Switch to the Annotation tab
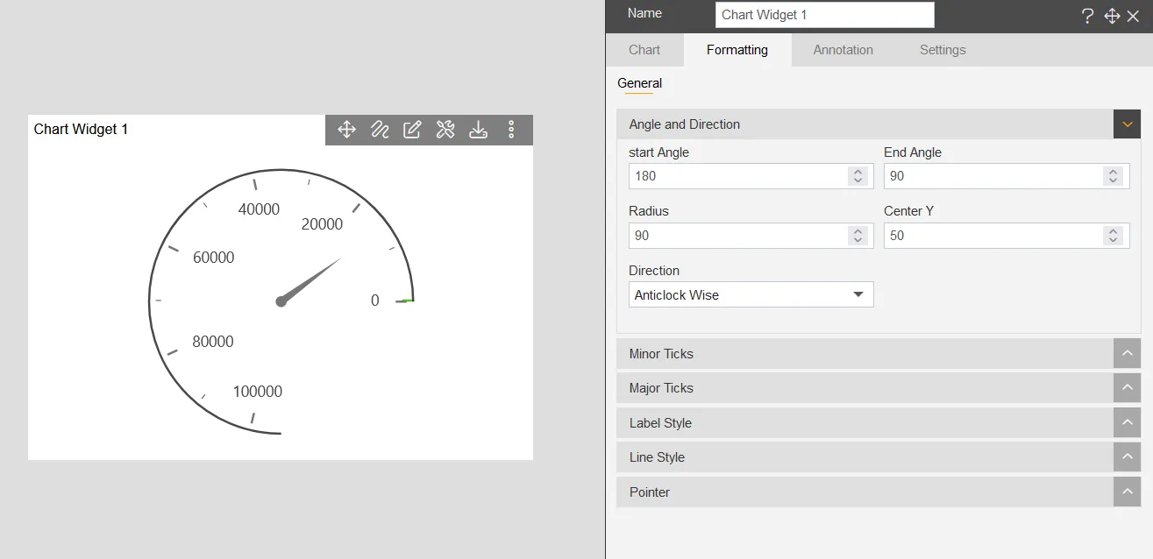This screenshot has height=559, width=1153. [x=843, y=50]
